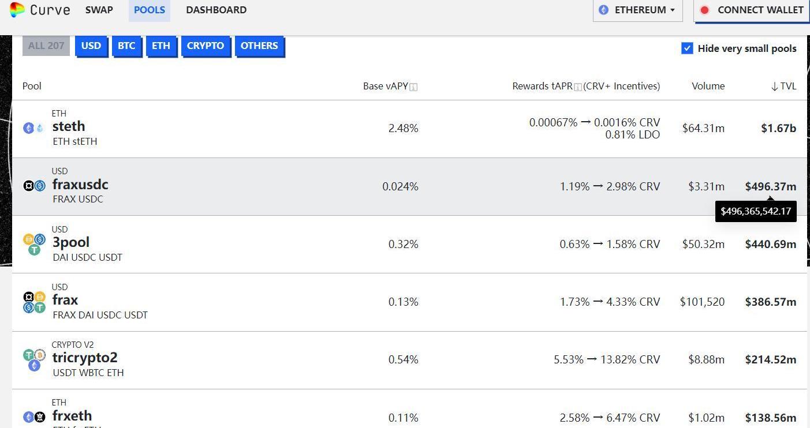Click the Rewards tAPR info icon

coord(577,87)
